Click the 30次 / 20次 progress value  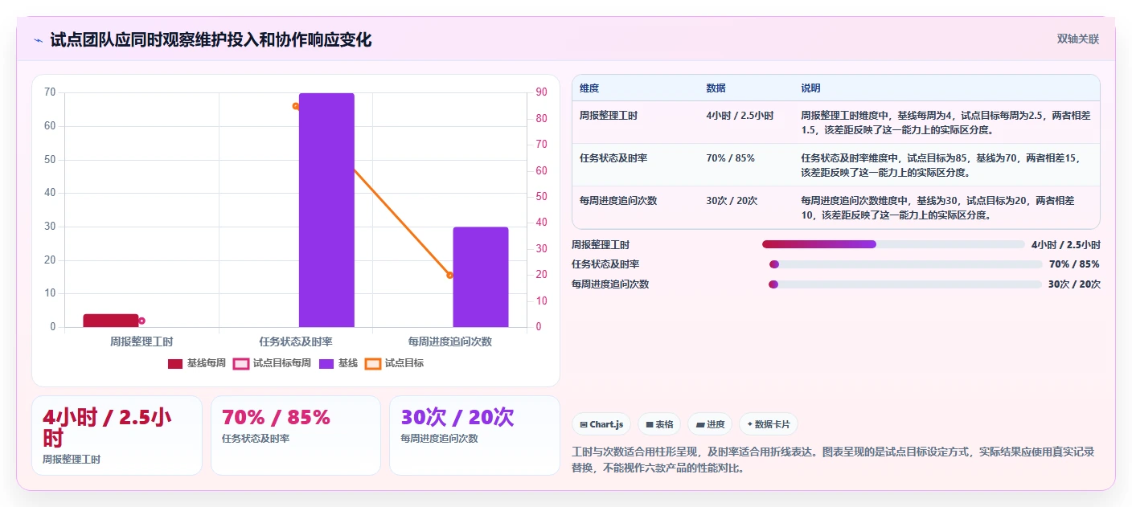click(1074, 284)
